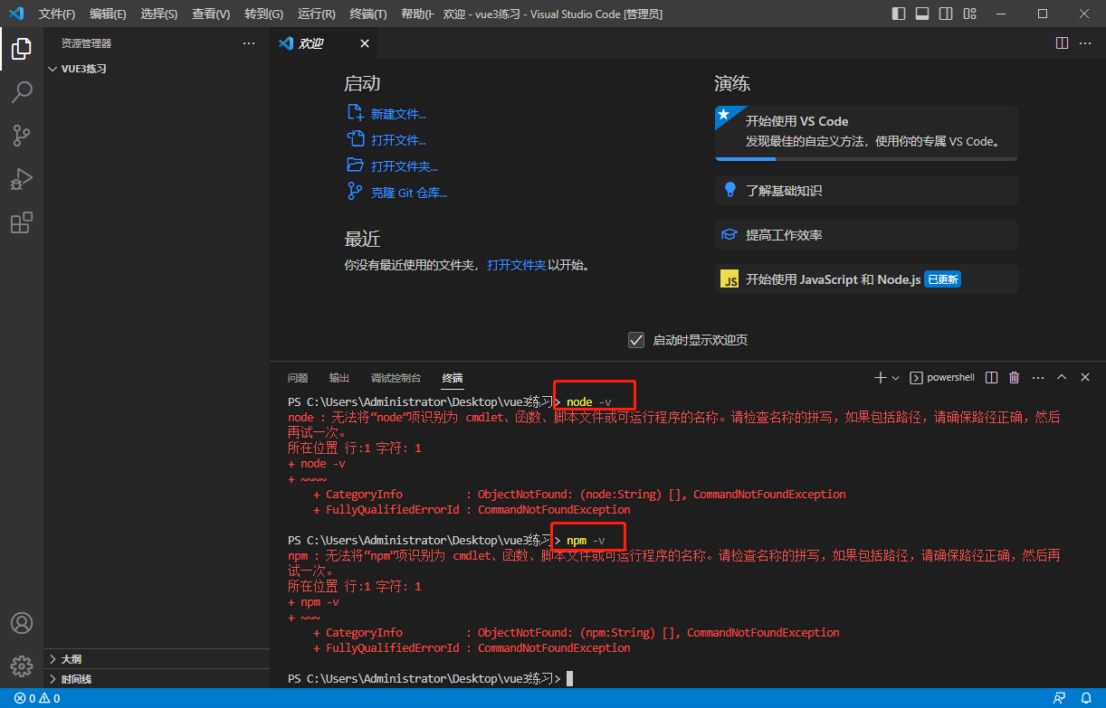Split the terminal

[x=992, y=377]
